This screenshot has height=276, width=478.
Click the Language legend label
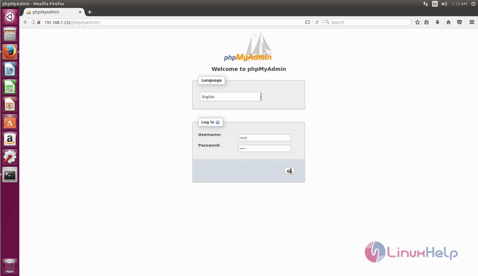[x=211, y=80]
